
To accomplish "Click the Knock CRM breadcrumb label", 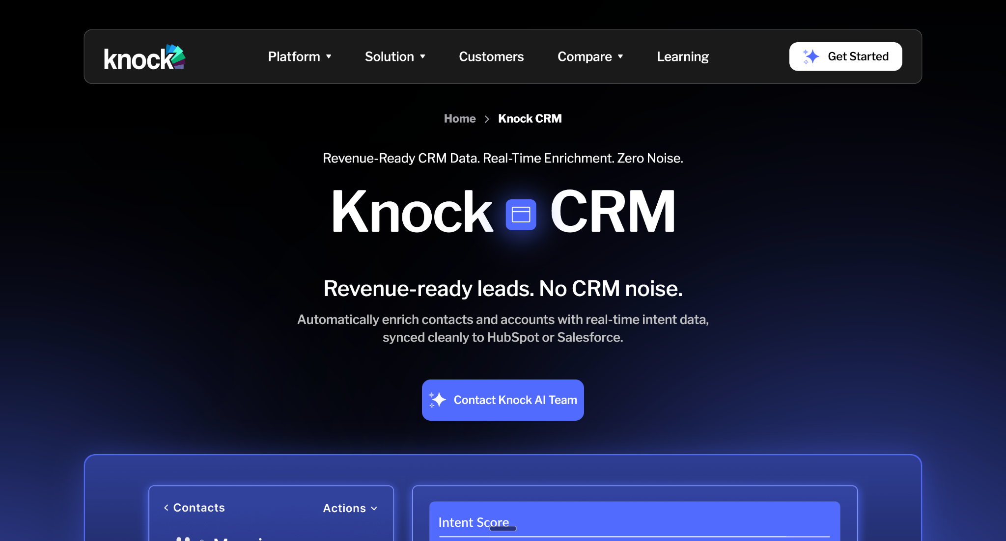I will tap(530, 118).
